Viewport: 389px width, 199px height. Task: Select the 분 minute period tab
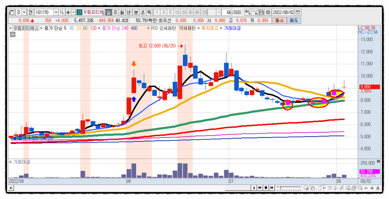click(x=136, y=12)
